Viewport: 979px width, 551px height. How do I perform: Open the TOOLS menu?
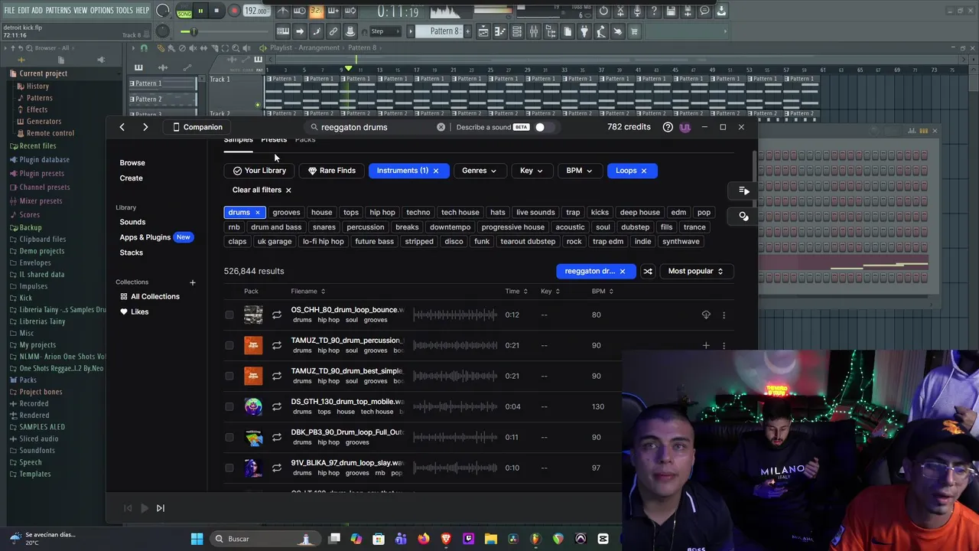pos(124,10)
